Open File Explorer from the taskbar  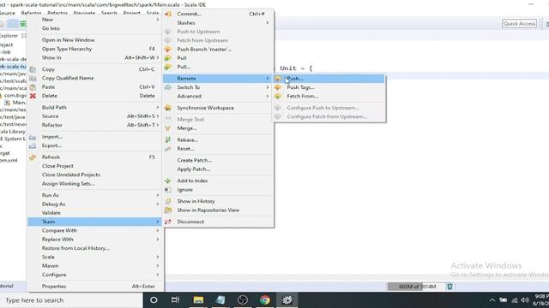tap(198, 300)
